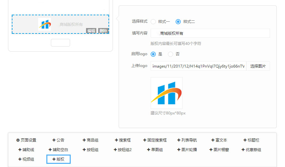
Task: Select the 样式二 style radio button
Action: point(178,22)
